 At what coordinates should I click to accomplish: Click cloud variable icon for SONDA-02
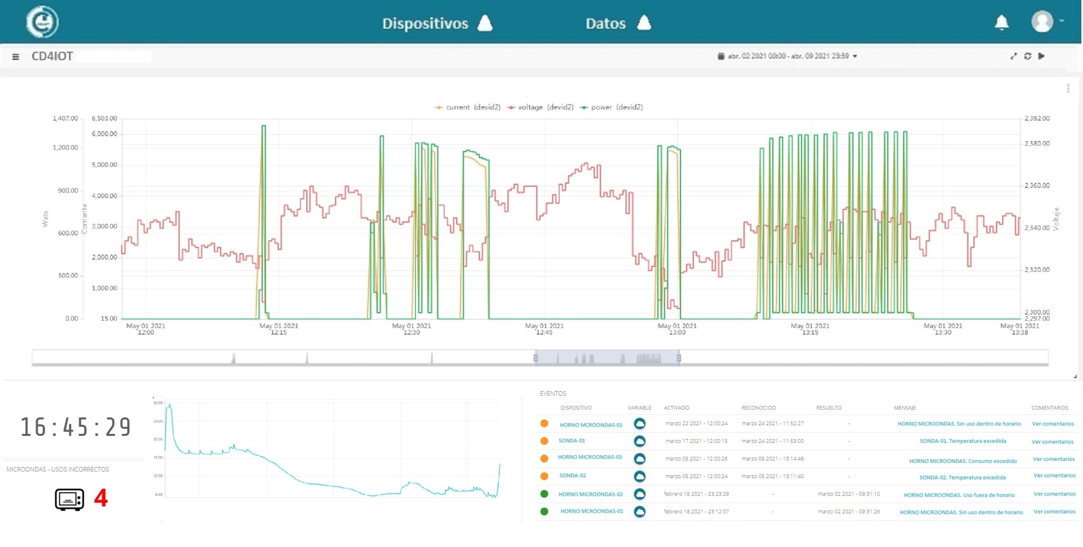point(640,476)
